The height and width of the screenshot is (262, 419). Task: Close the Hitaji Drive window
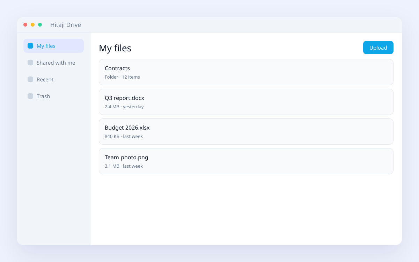[x=25, y=24]
